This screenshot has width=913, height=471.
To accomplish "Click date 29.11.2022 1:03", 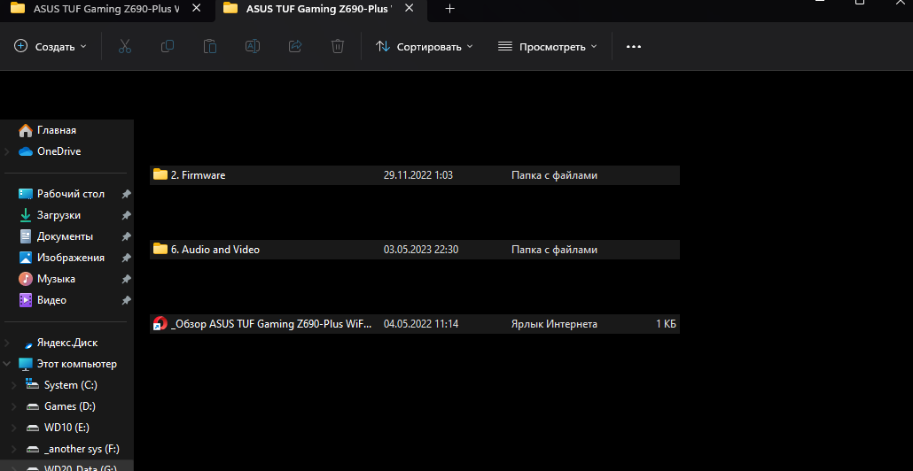I will pos(418,175).
